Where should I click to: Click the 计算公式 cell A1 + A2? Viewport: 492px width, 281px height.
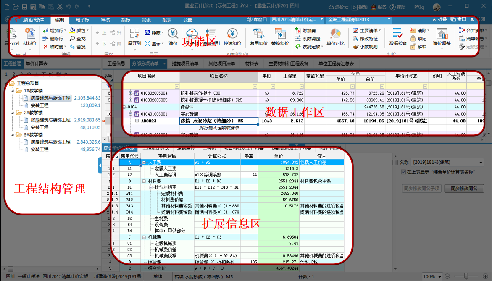(217, 163)
